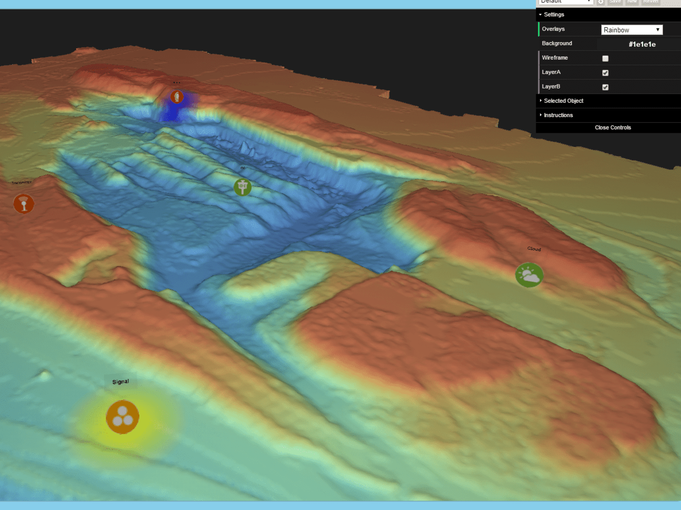
Task: Click the green sensor marker in the valley
Action: (242, 187)
